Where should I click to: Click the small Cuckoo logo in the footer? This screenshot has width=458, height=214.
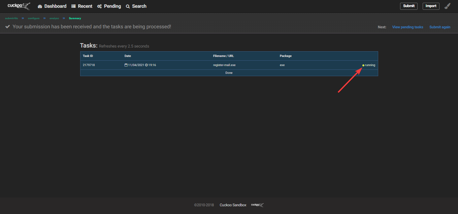click(x=257, y=205)
